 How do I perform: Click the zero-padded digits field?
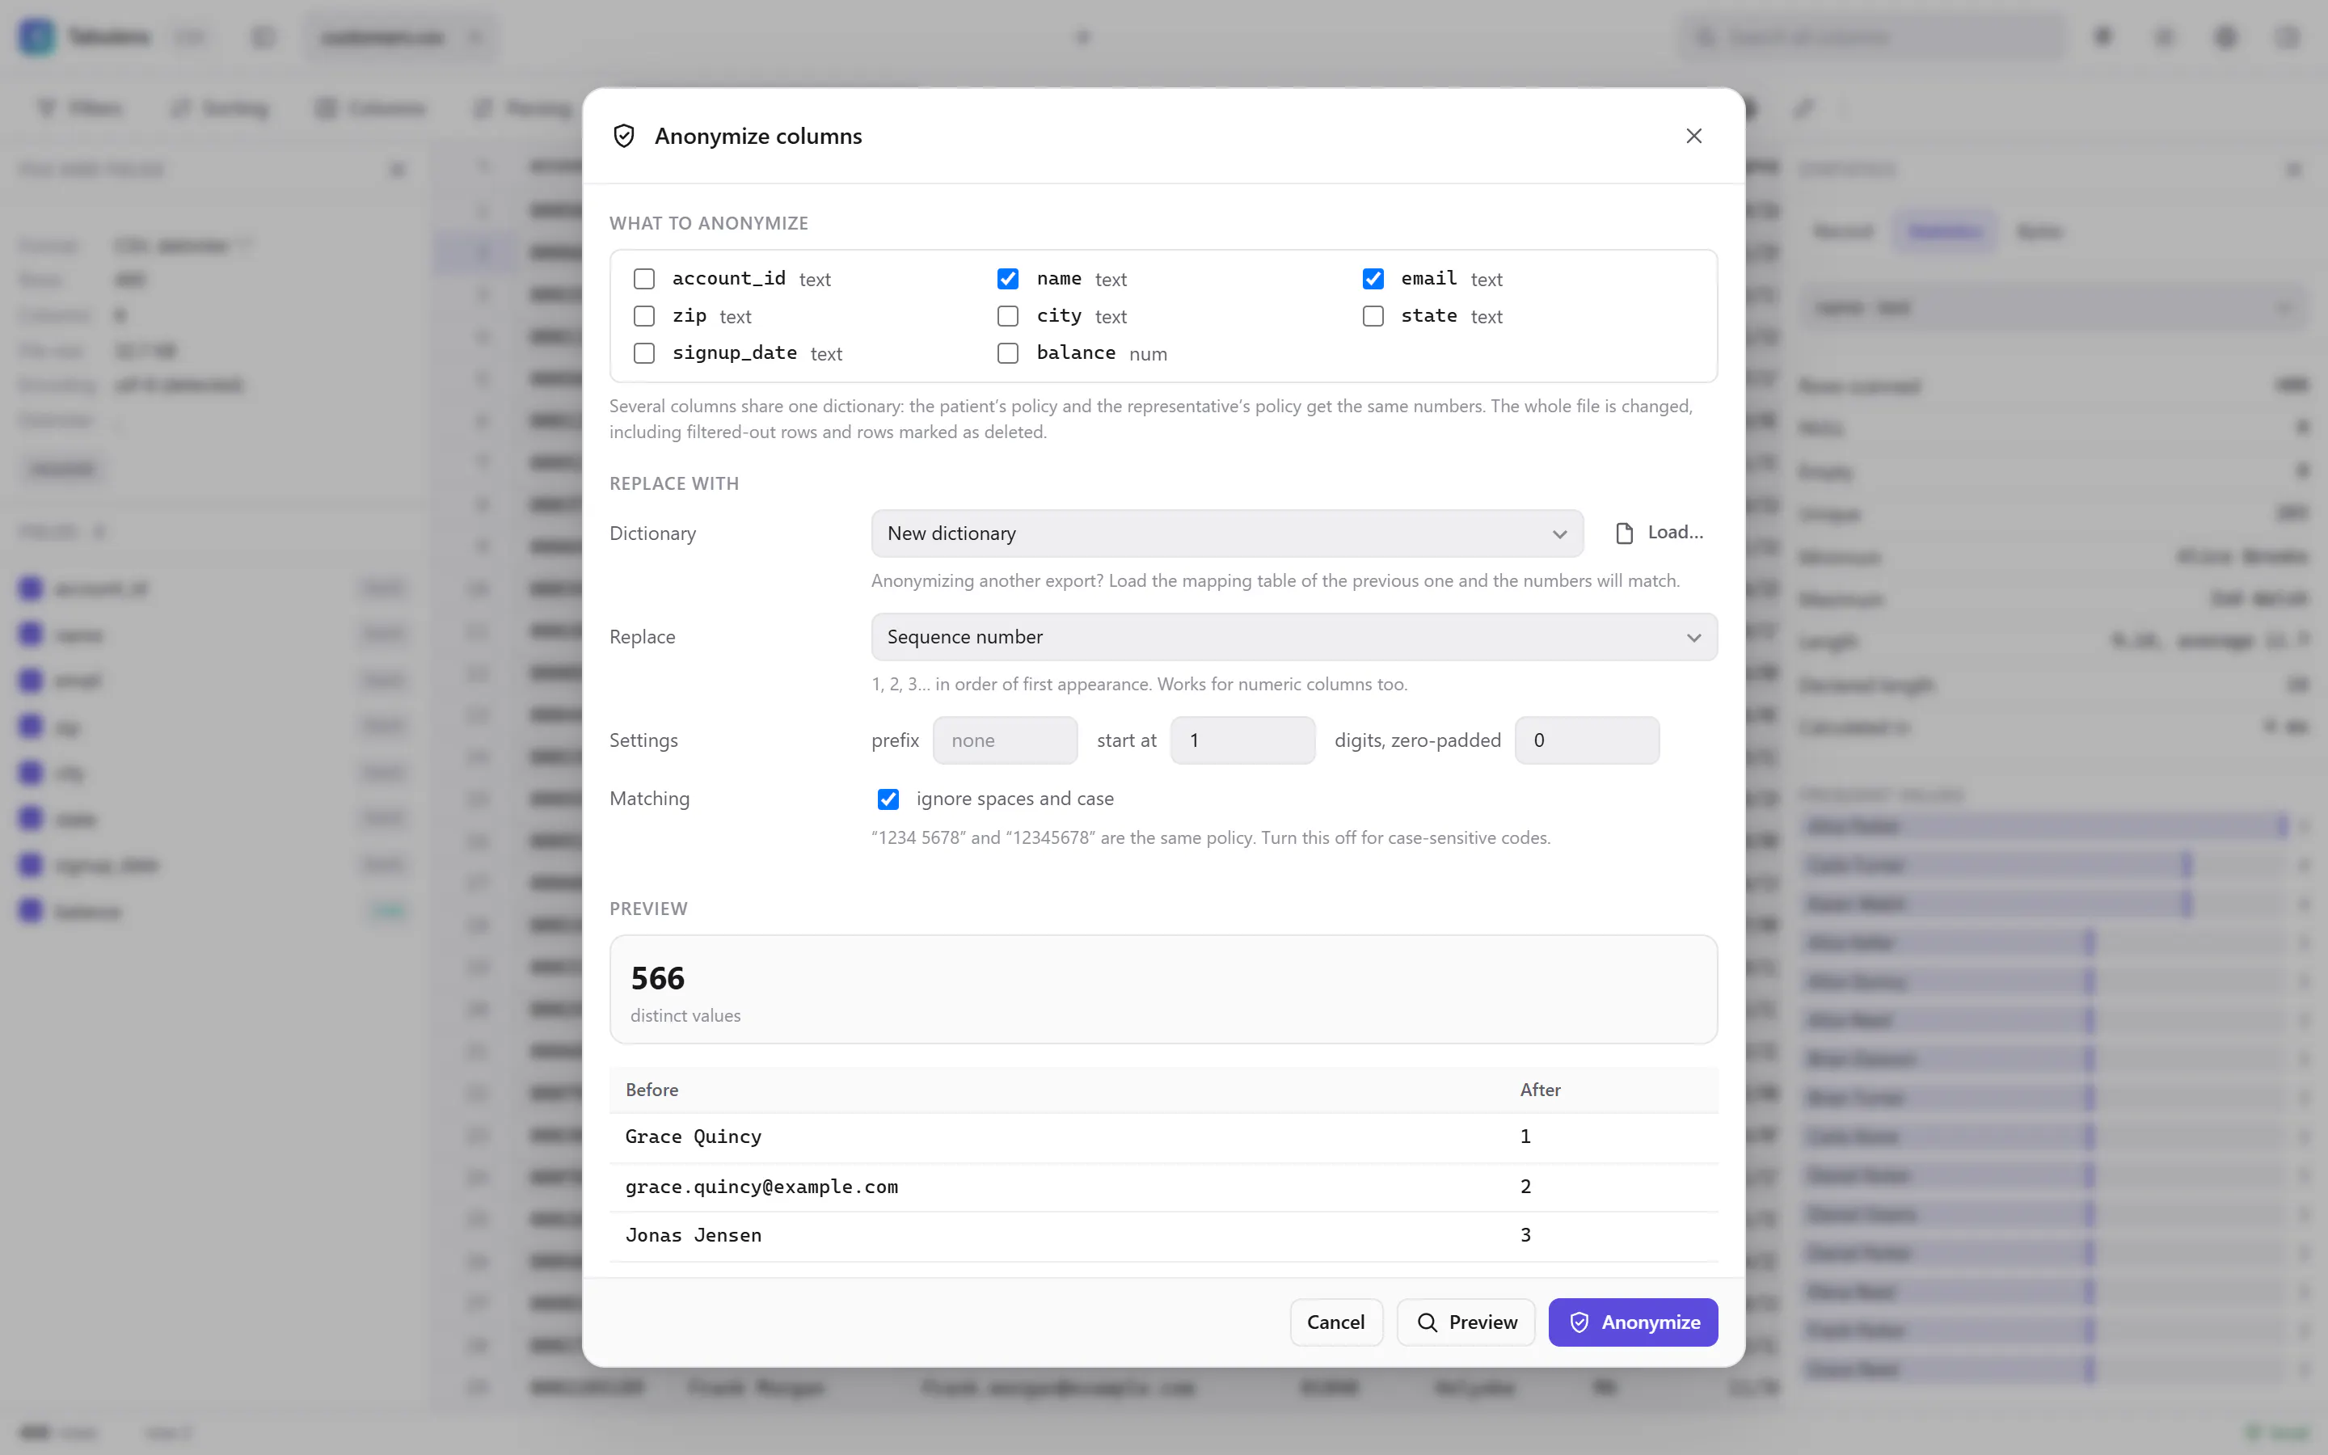click(1586, 740)
